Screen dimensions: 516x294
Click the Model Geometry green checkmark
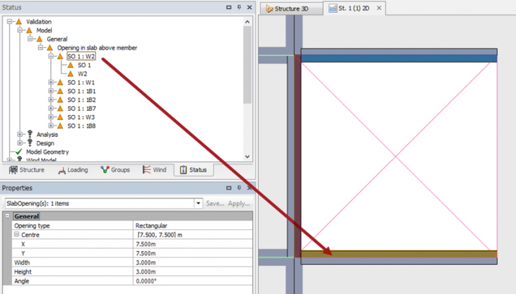[19, 152]
